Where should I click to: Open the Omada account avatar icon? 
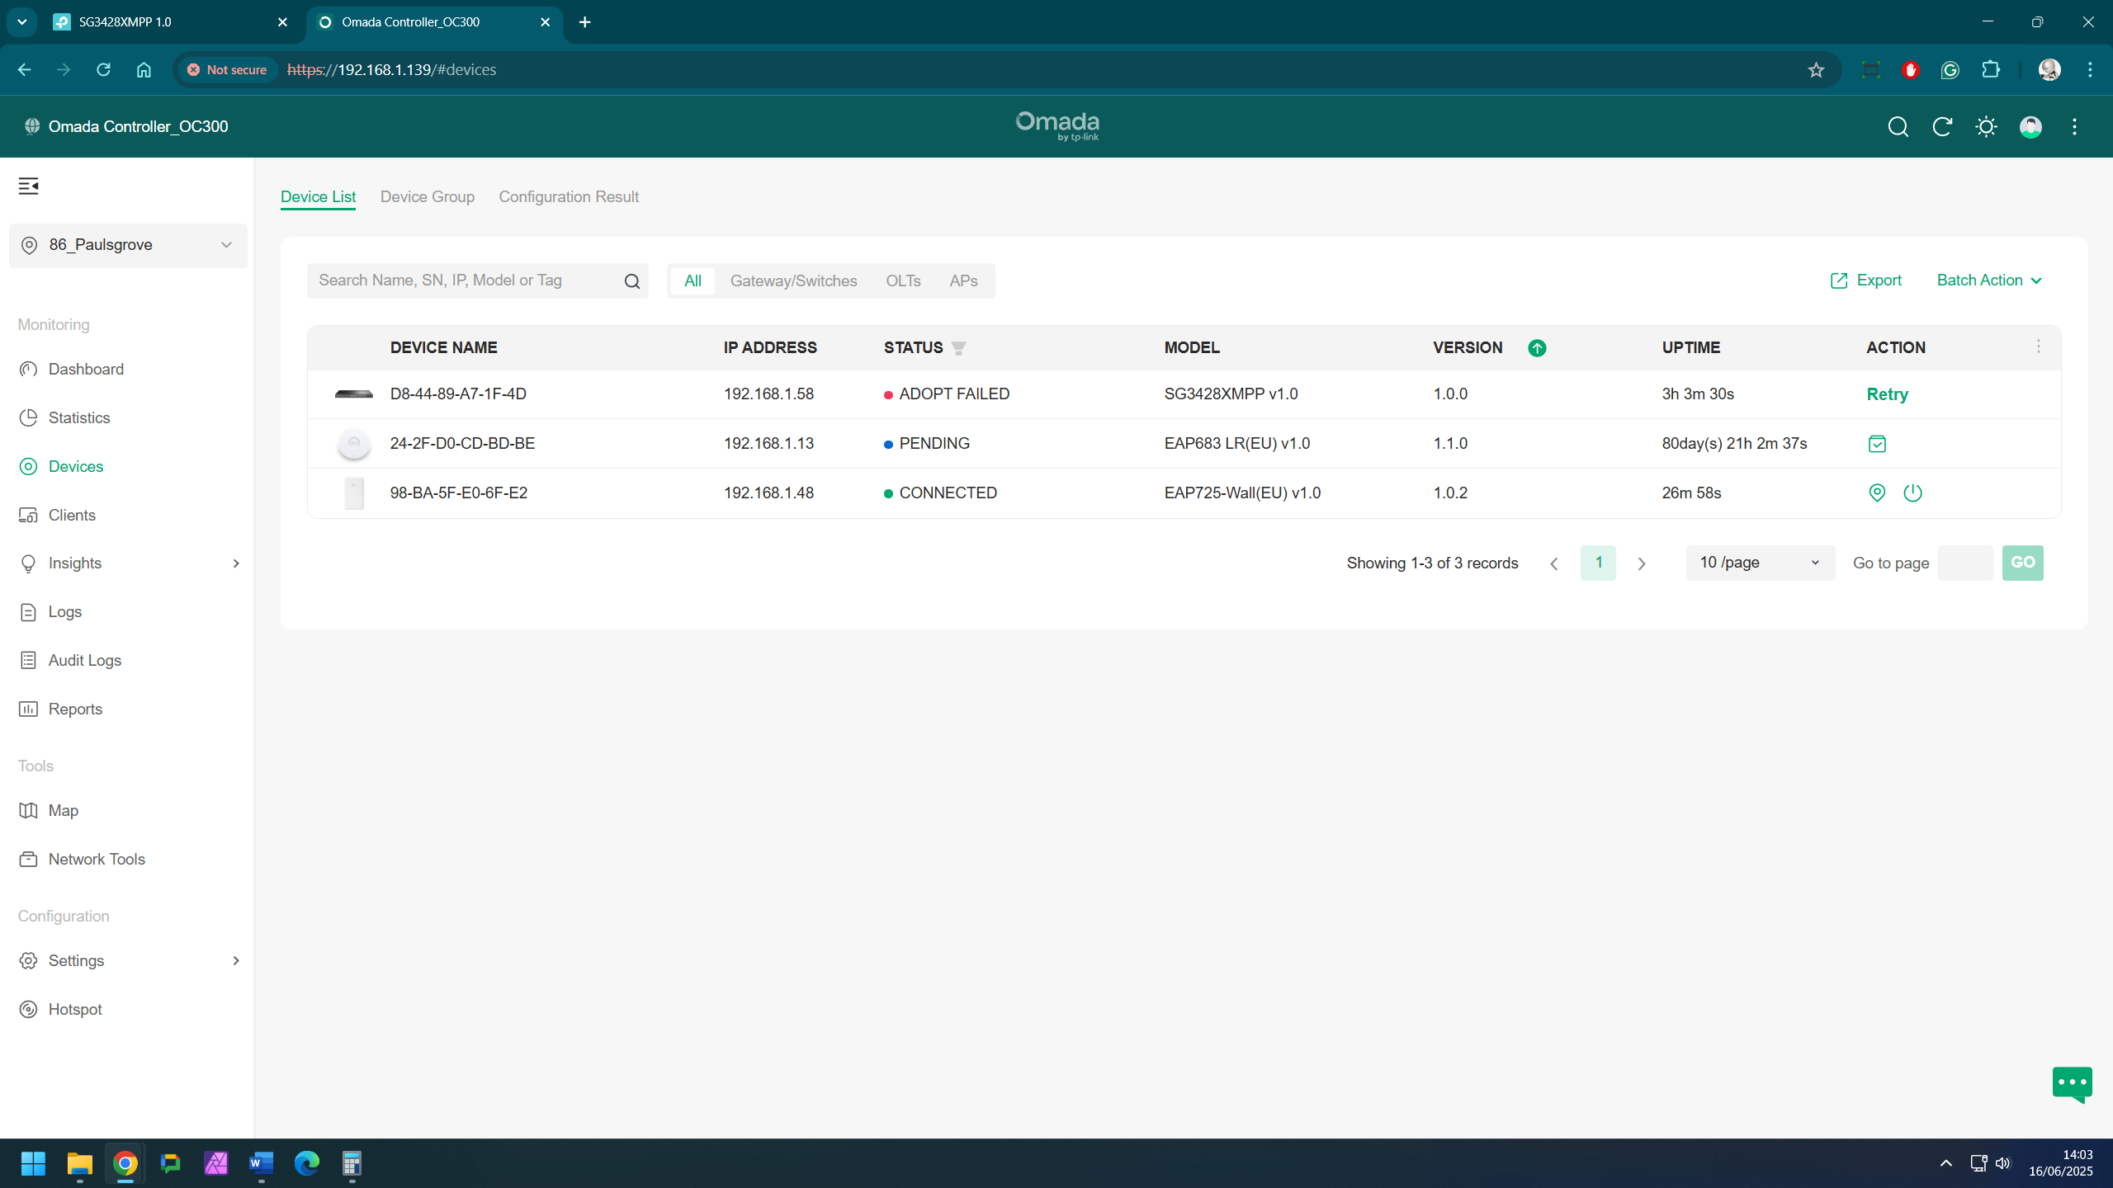pos(2030,126)
